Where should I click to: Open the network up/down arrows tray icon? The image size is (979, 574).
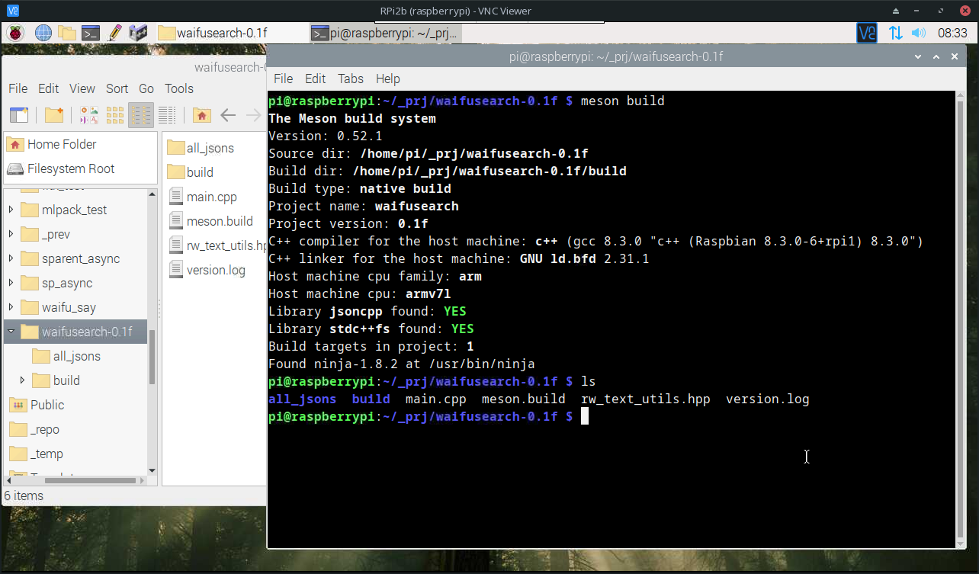point(894,33)
